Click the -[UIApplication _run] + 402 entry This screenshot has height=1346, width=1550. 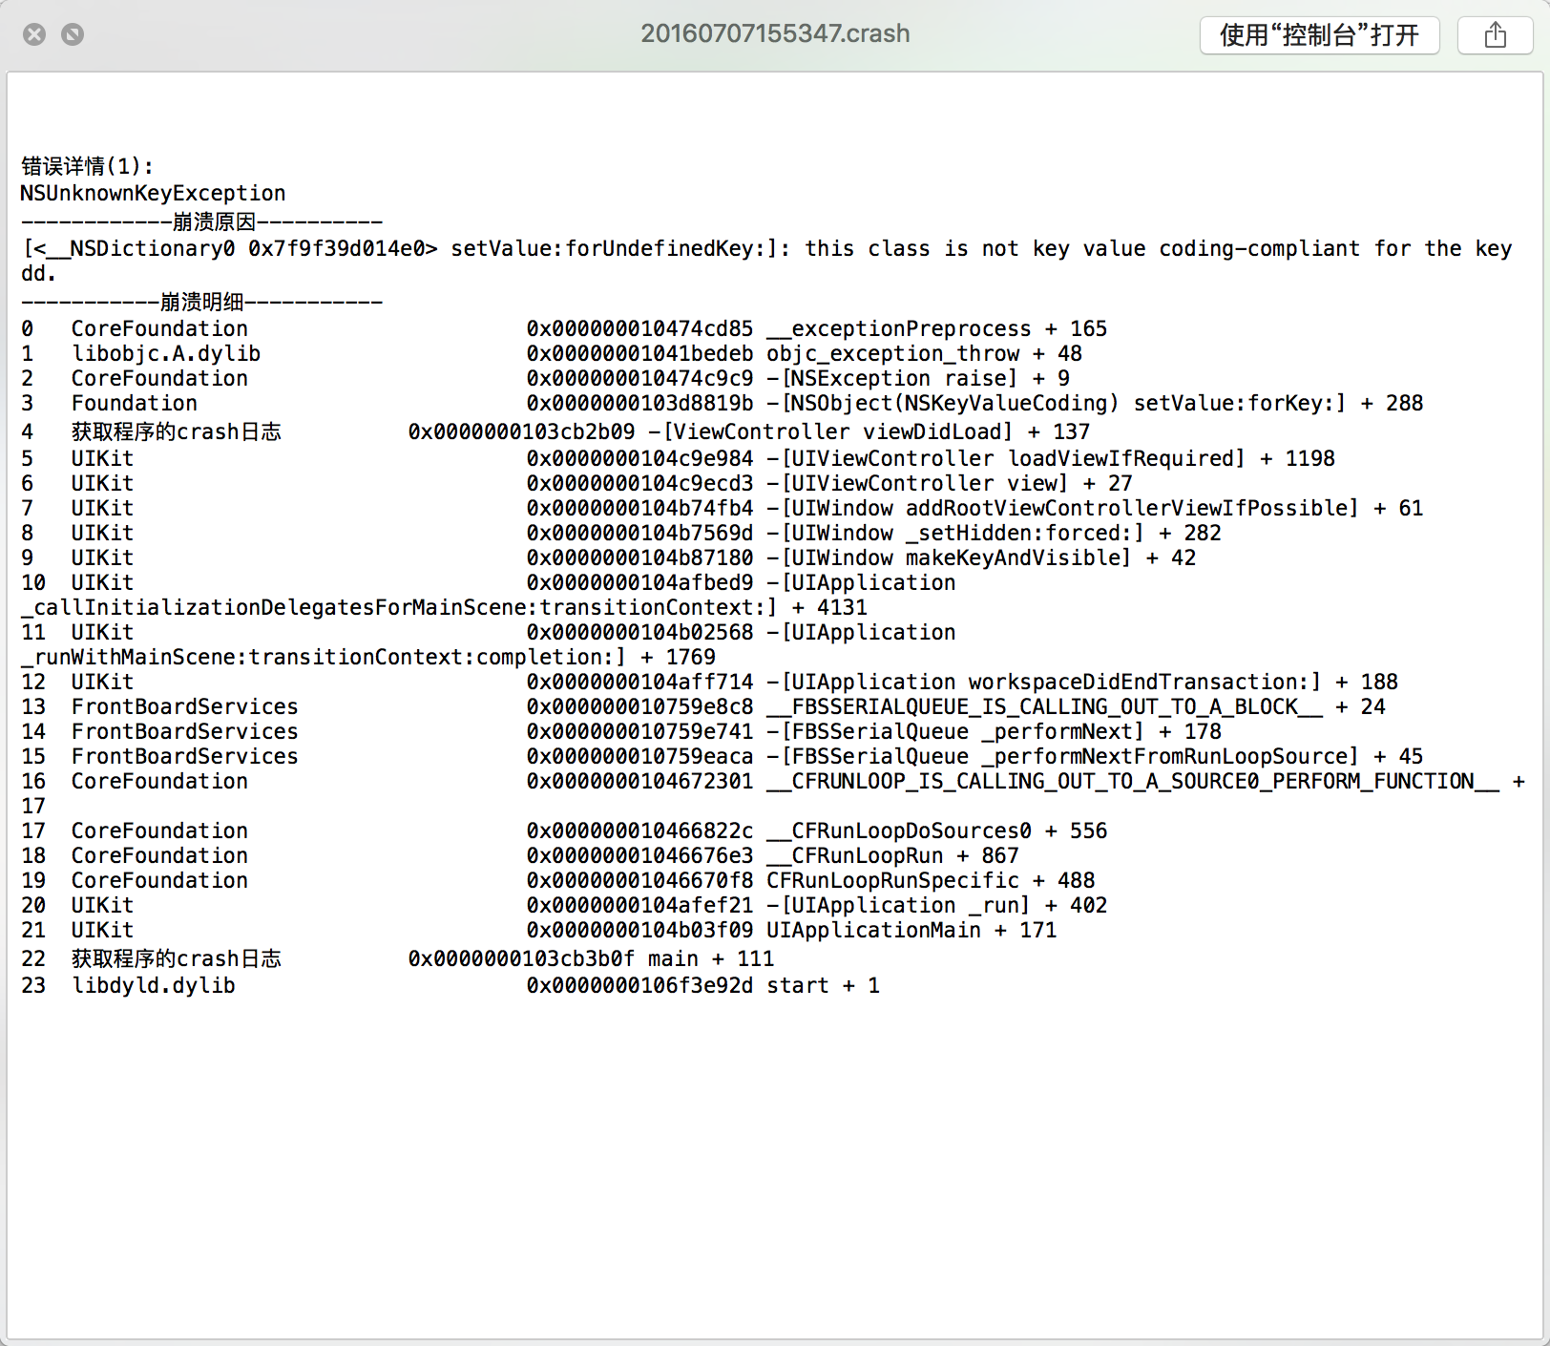pyautogui.click(x=937, y=905)
